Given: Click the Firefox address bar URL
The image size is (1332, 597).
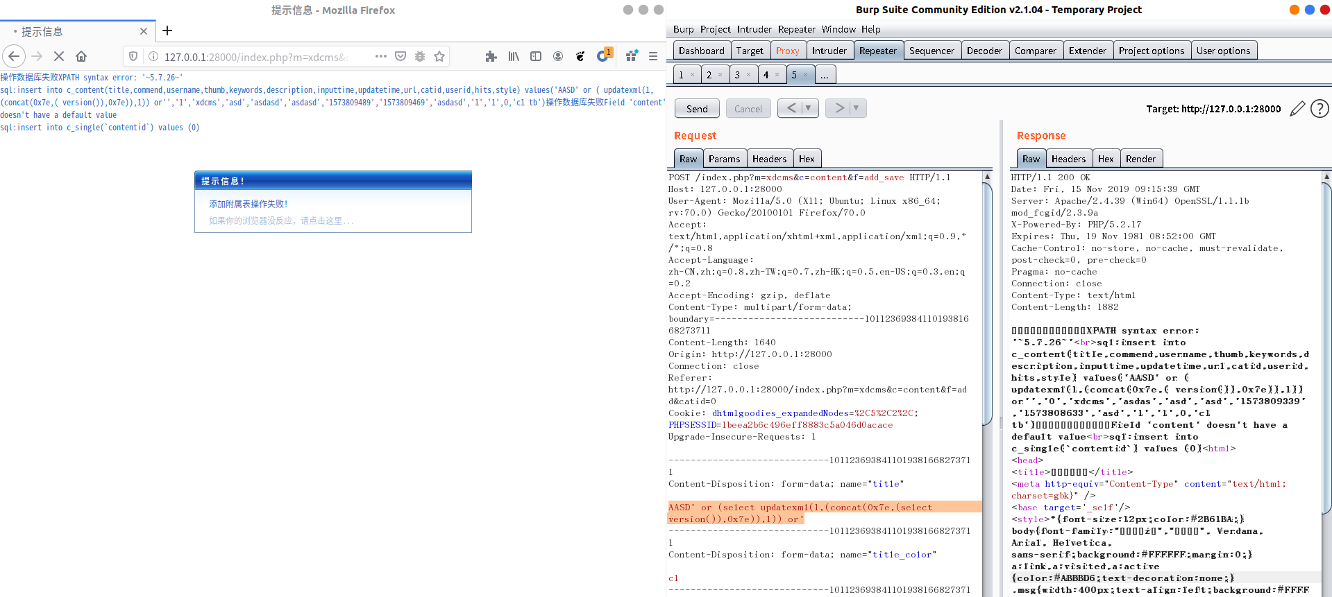Looking at the screenshot, I should point(257,57).
